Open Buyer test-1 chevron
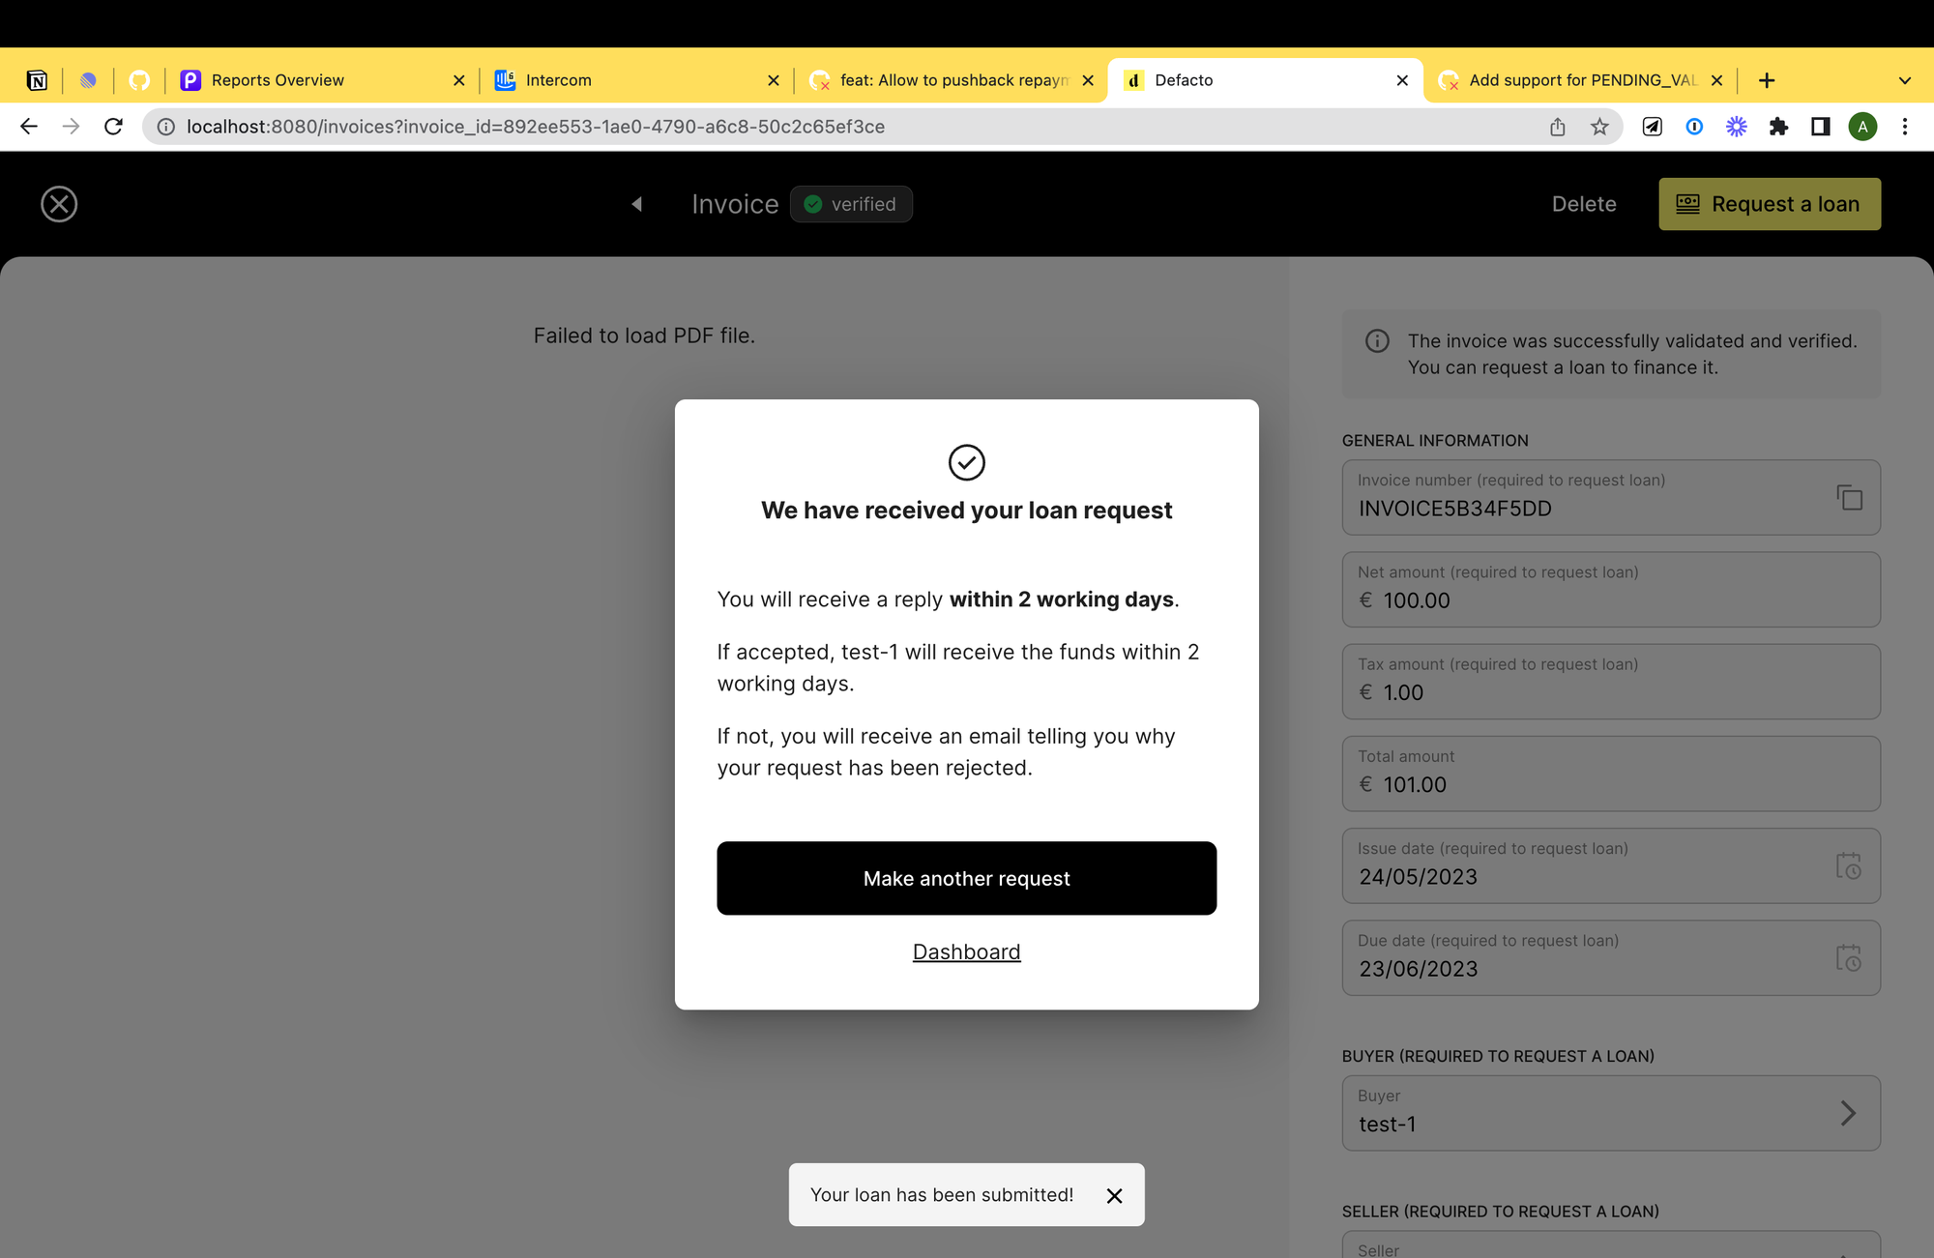The height and width of the screenshot is (1258, 1934). pos(1847,1113)
